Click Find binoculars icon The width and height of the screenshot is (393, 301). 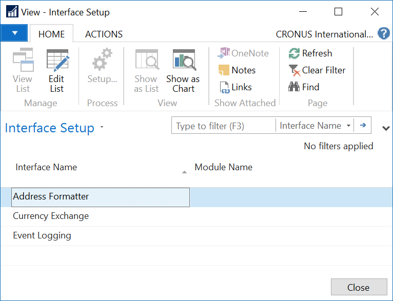point(294,87)
